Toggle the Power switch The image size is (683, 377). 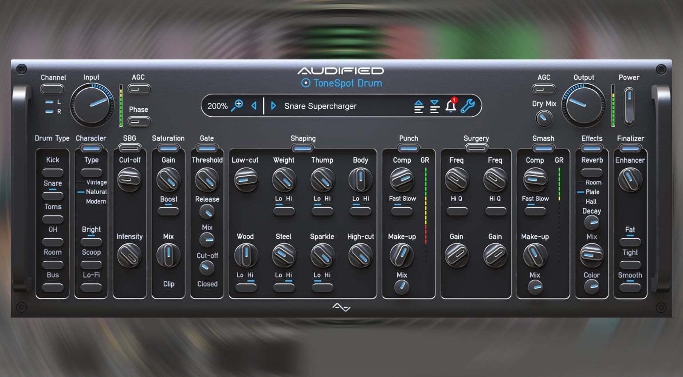tap(628, 106)
